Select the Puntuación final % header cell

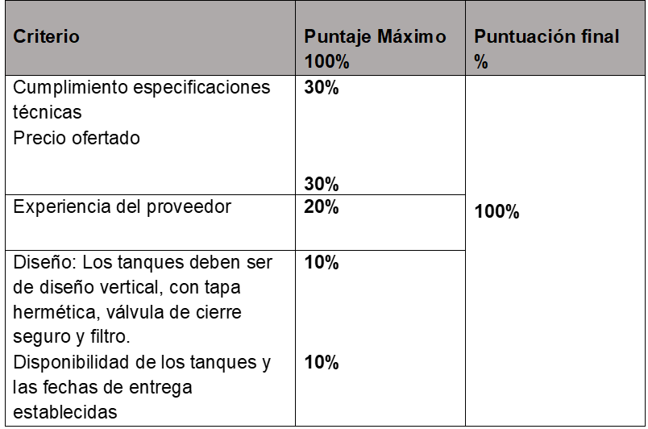click(555, 39)
